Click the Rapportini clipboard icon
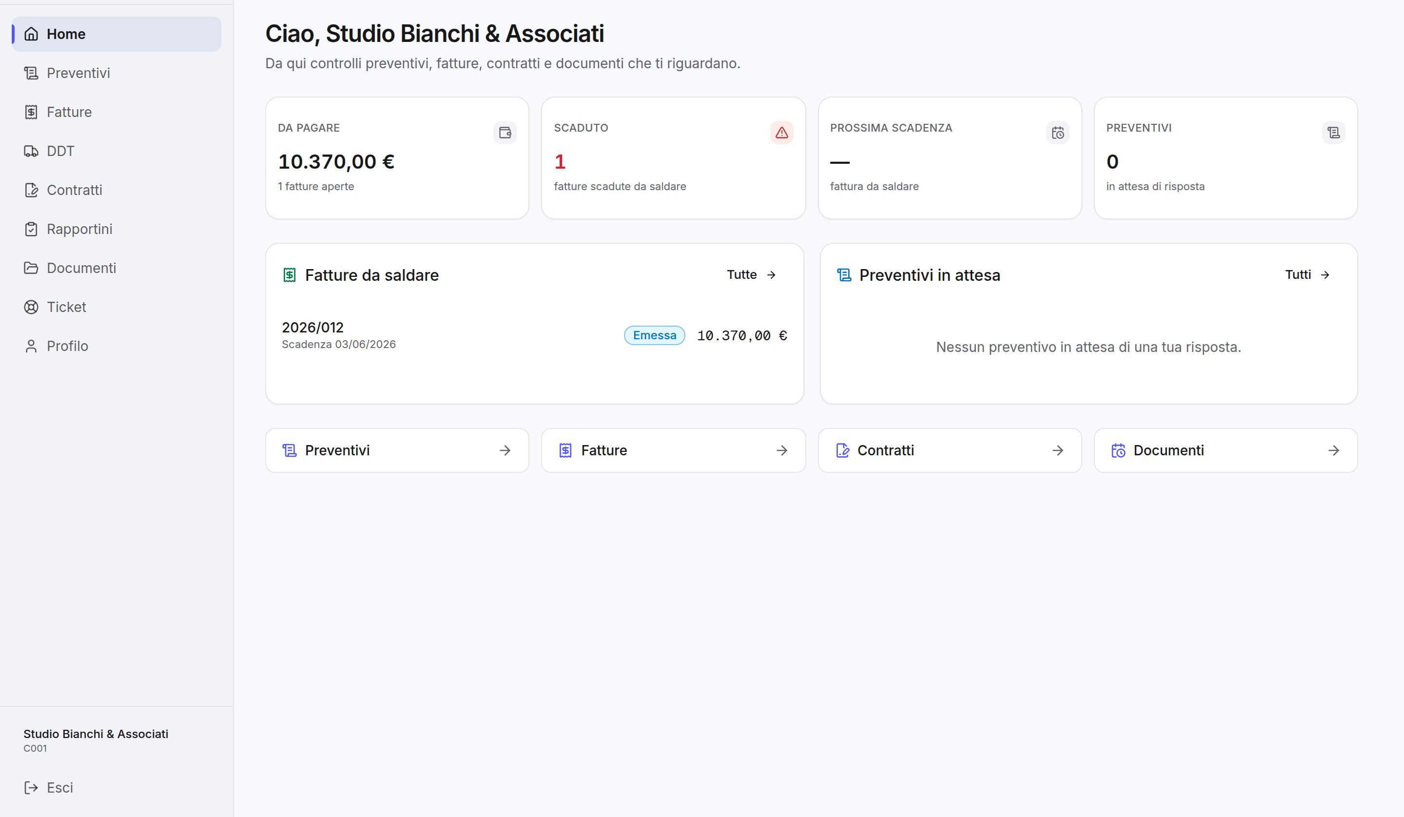This screenshot has height=817, width=1404. click(x=31, y=229)
